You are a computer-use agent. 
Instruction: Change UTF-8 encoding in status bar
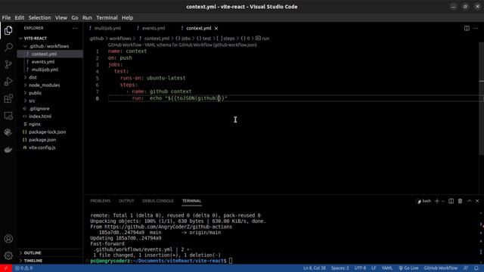pyautogui.click(x=360, y=268)
